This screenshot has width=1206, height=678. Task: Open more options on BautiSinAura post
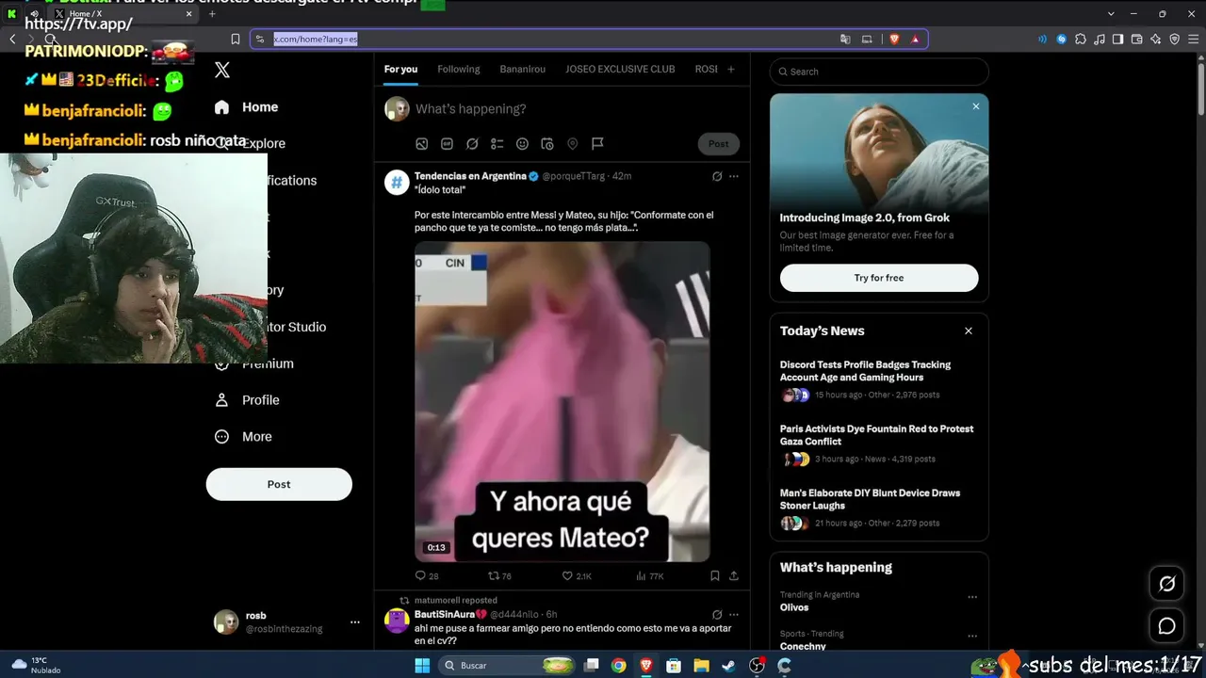pos(734,615)
